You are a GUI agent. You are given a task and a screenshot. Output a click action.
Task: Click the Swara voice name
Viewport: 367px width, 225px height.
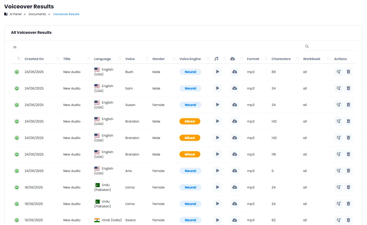(130, 220)
